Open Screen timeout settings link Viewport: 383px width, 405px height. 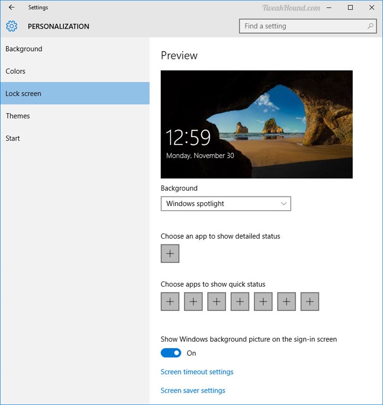click(x=197, y=372)
